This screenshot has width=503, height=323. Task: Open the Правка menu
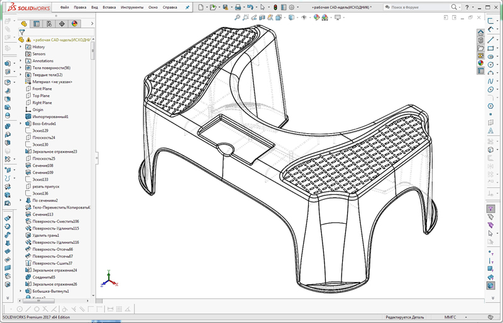click(x=80, y=7)
